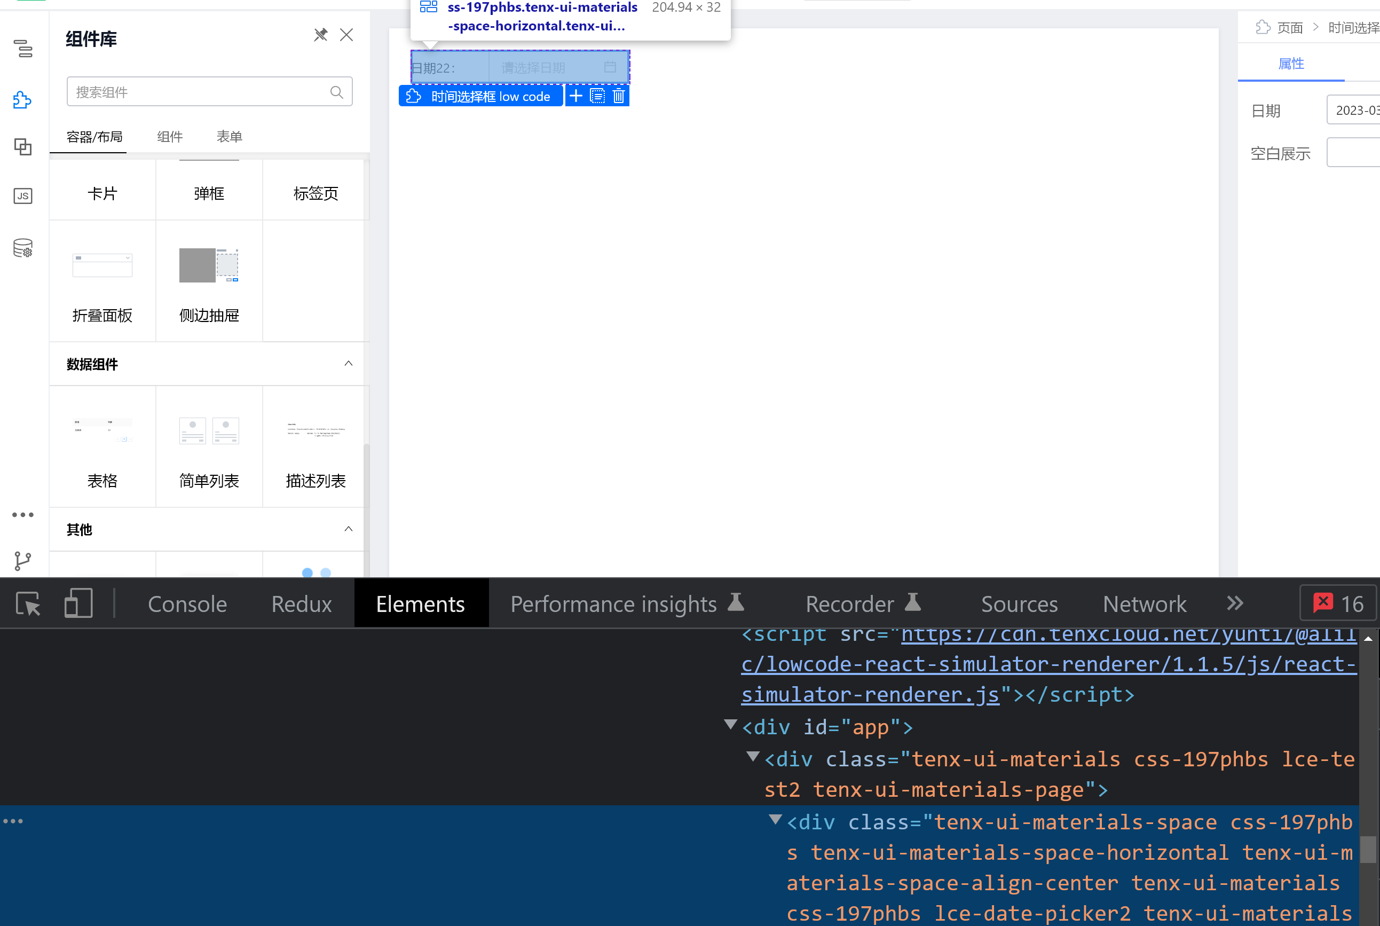The width and height of the screenshot is (1380, 926).
Task: Click the 时间选择框 low code label
Action: click(481, 96)
